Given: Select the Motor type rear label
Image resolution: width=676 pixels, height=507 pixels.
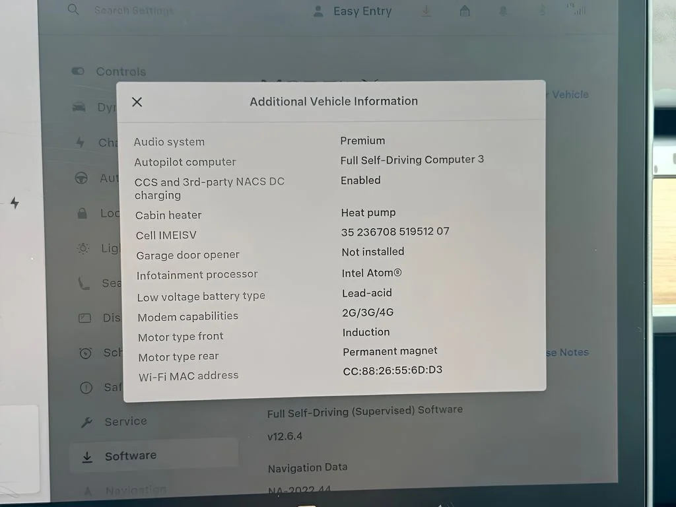Looking at the screenshot, I should 178,356.
